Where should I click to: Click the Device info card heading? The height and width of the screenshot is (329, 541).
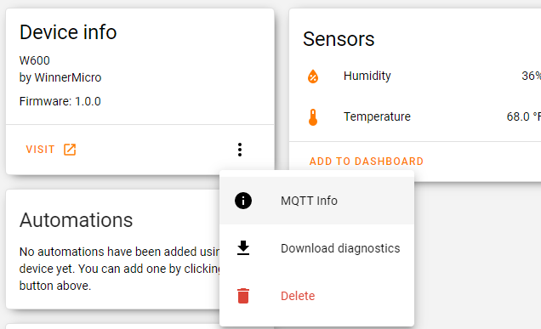click(x=68, y=32)
